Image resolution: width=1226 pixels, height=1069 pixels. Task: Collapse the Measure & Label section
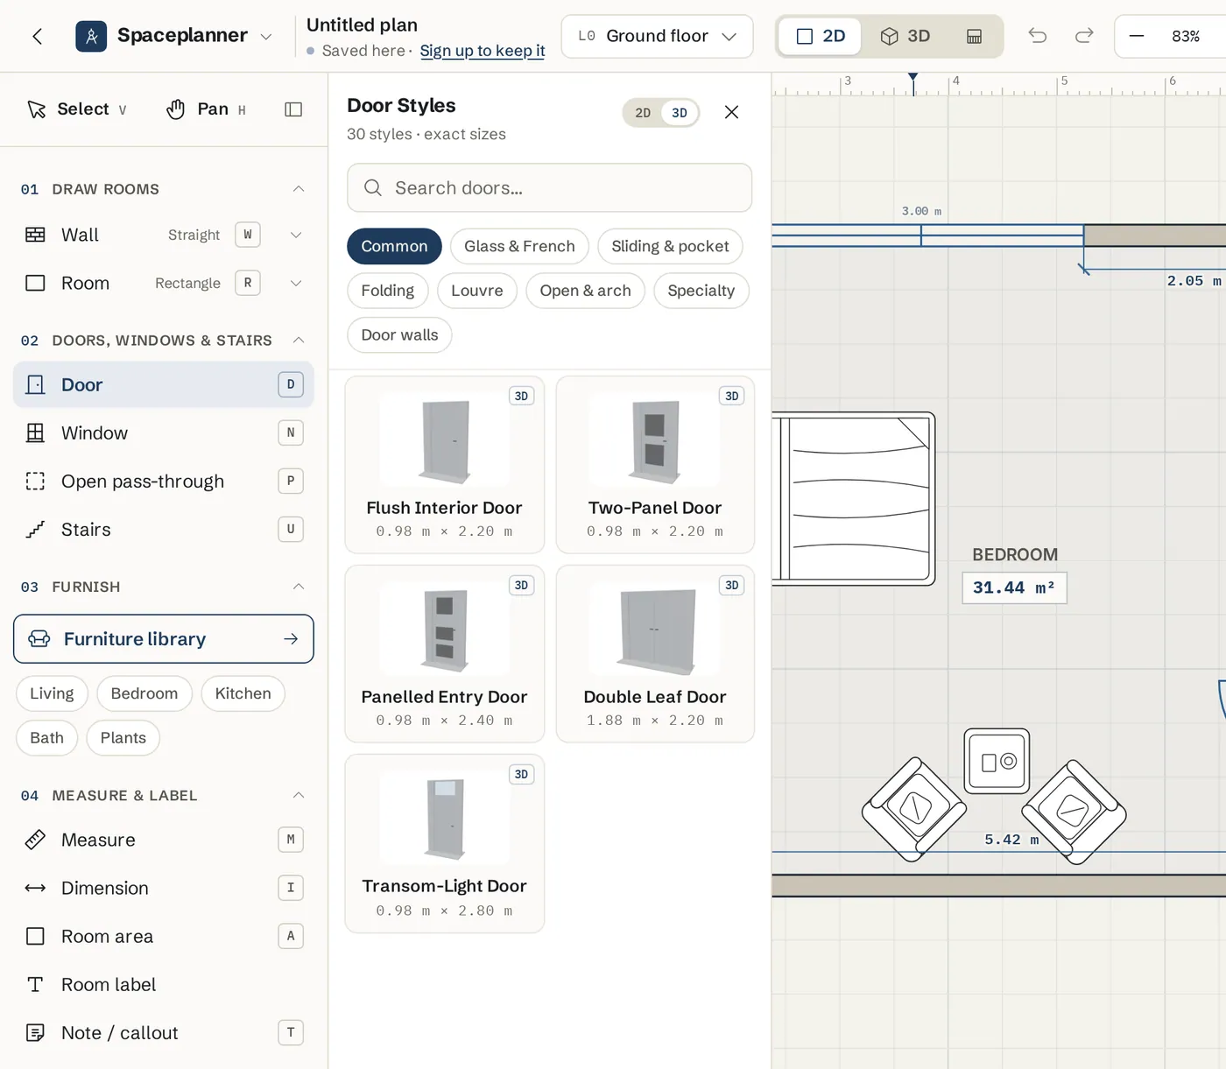coord(299,795)
